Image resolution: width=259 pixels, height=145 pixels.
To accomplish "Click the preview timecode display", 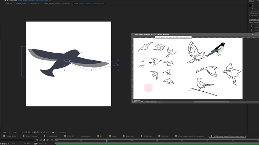I will click(63, 132).
